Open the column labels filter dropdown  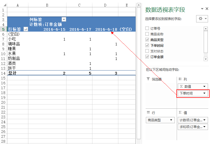click(x=64, y=19)
